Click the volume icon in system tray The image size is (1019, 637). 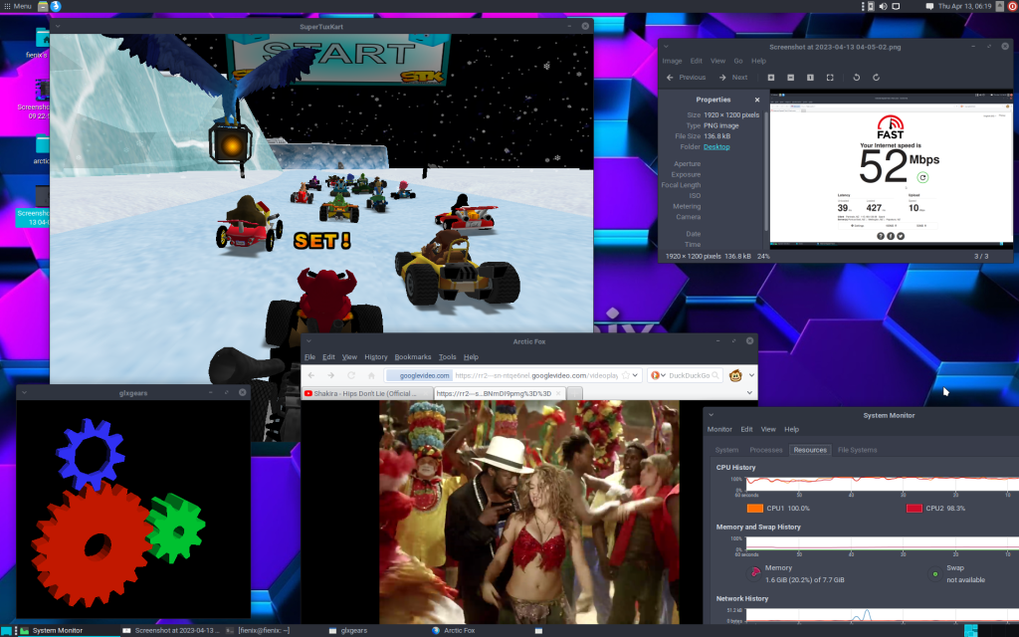883,6
